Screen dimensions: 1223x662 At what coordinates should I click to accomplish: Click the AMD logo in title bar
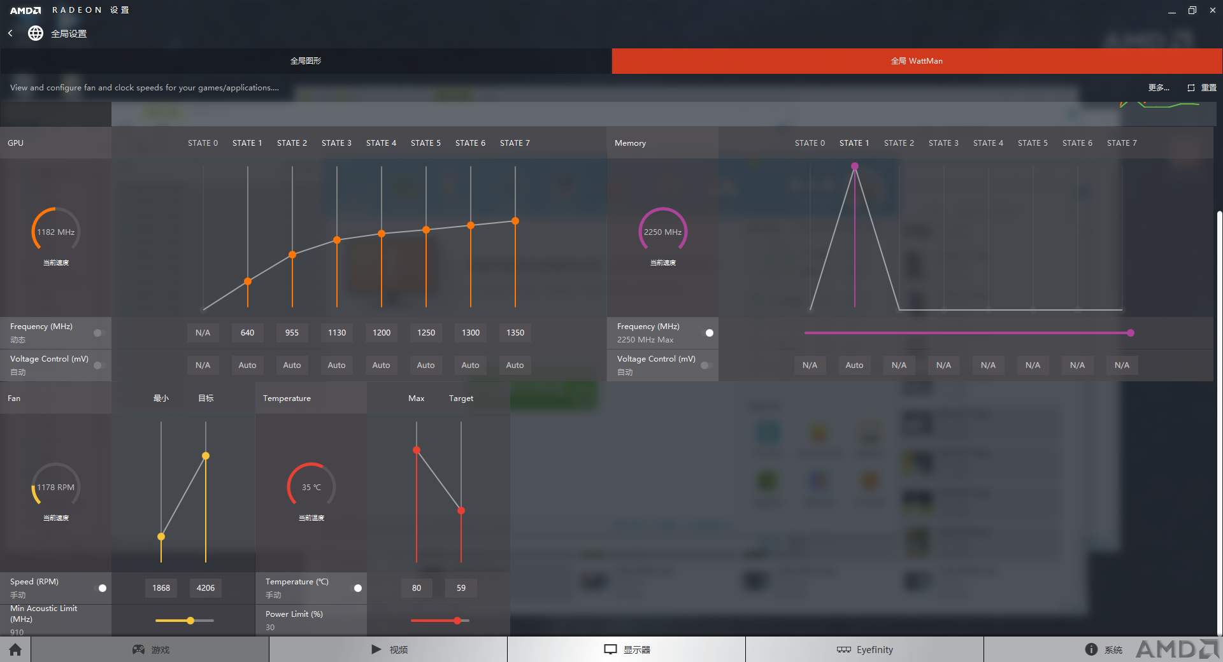pos(25,10)
